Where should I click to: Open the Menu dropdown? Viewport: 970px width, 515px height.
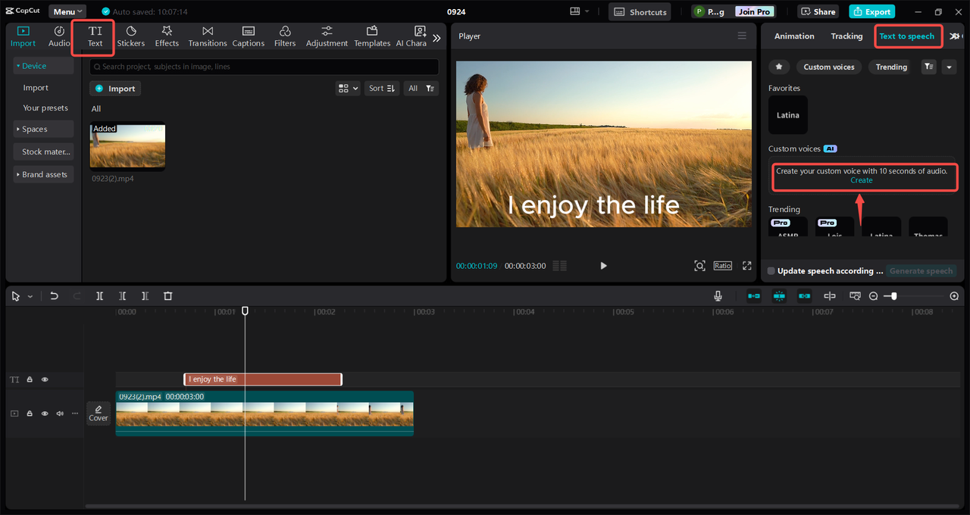click(67, 11)
